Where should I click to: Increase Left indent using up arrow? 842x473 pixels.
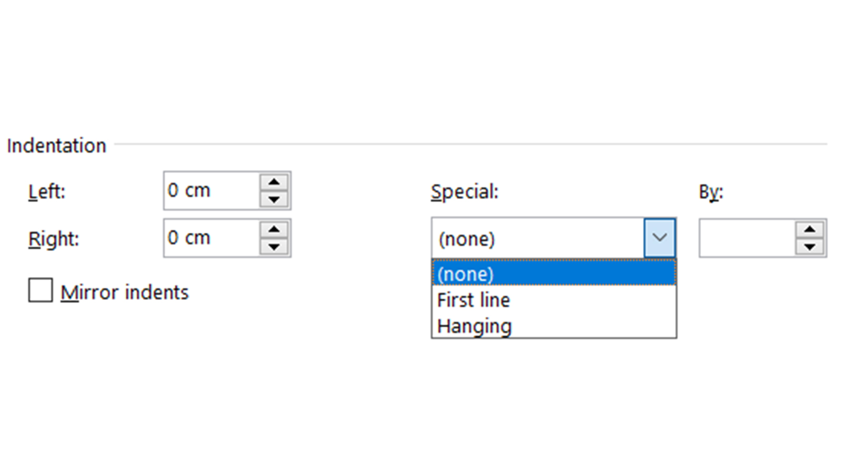pyautogui.click(x=274, y=182)
